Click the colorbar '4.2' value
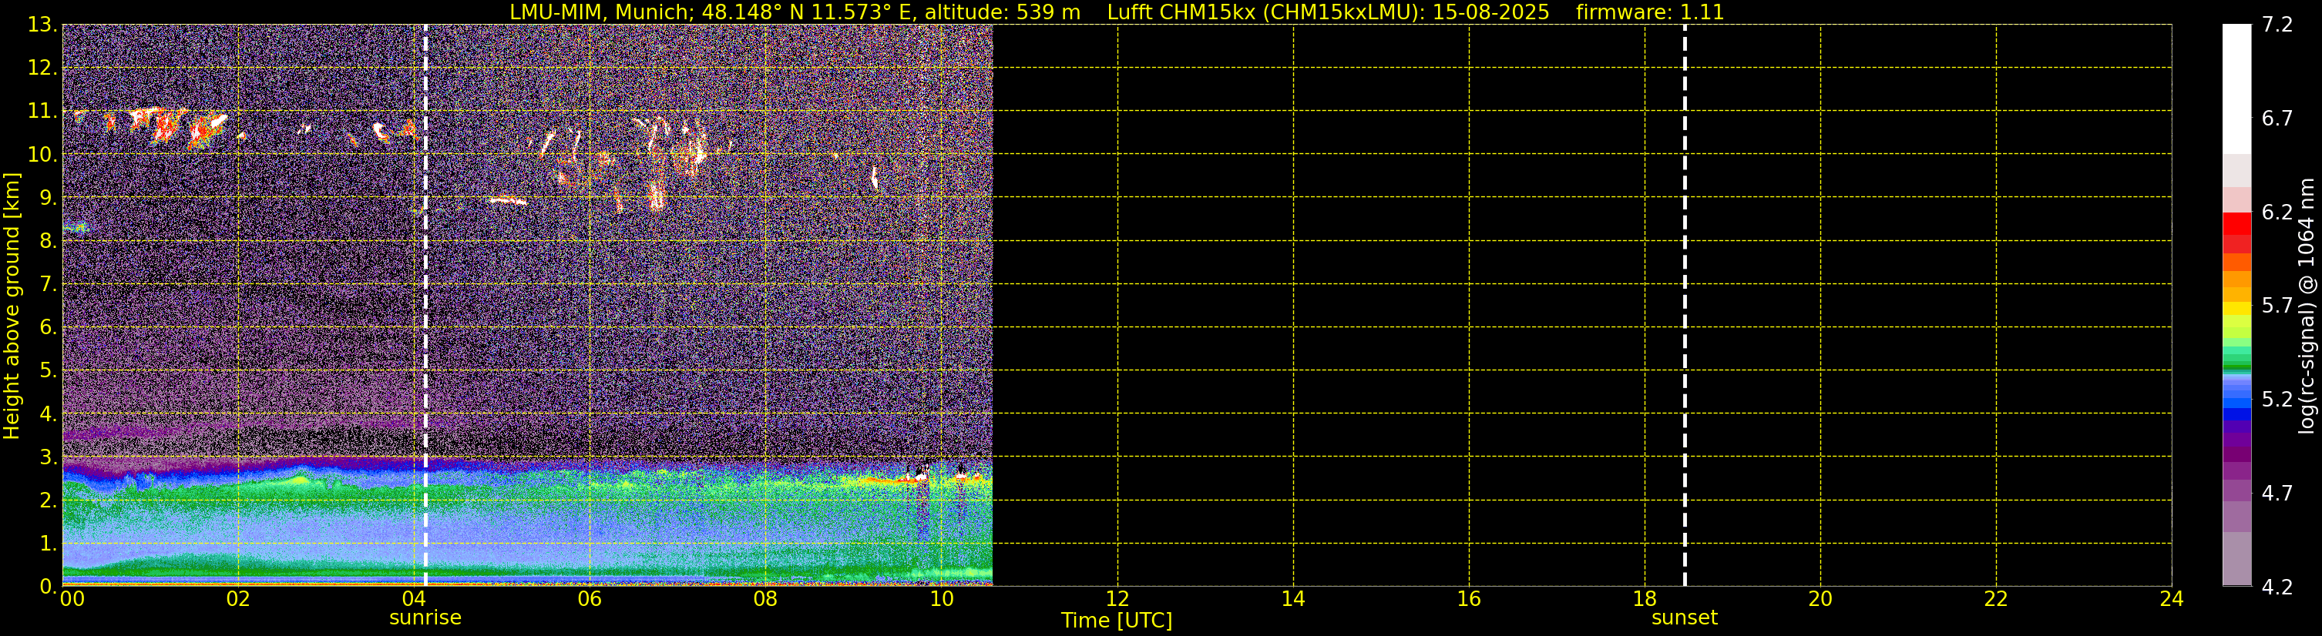The image size is (2322, 636). coord(2277,587)
